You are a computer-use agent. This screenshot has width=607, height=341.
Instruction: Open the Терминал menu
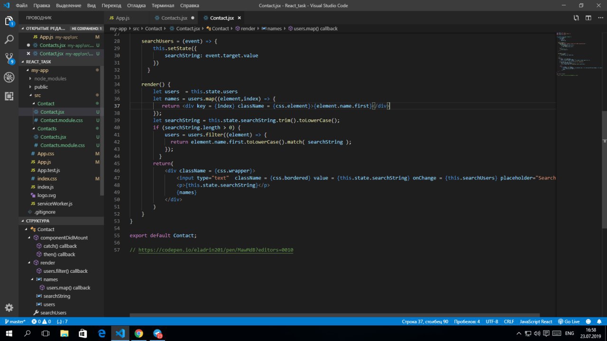[163, 6]
